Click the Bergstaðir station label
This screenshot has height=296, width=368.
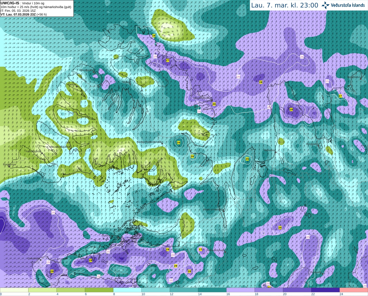coord(312,144)
